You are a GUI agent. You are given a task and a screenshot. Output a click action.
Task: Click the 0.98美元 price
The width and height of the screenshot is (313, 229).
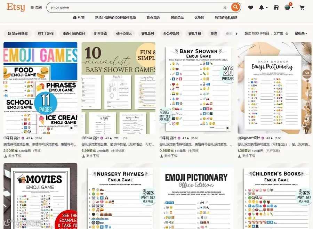point(167,150)
